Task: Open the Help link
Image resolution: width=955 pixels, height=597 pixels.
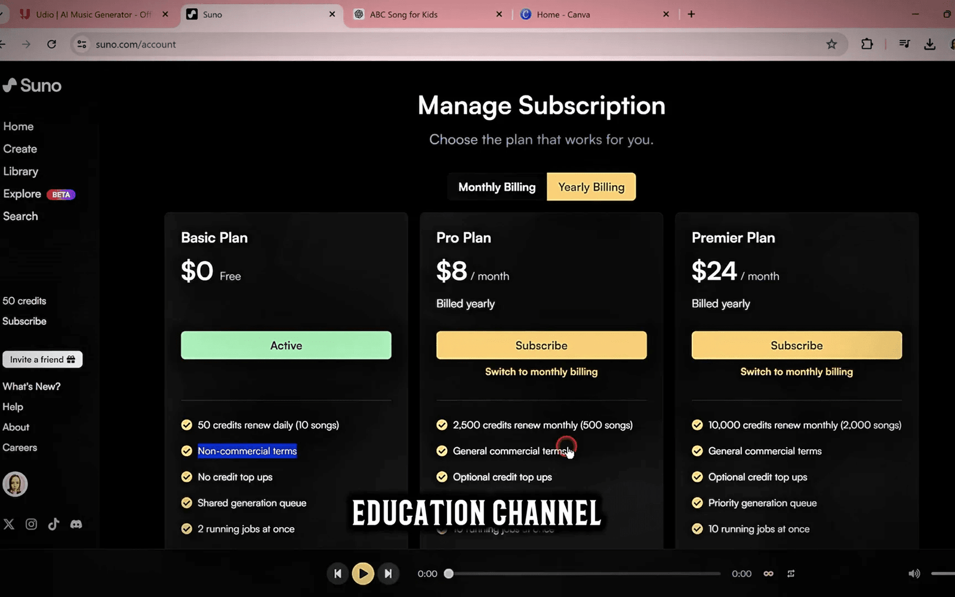Action: tap(13, 407)
